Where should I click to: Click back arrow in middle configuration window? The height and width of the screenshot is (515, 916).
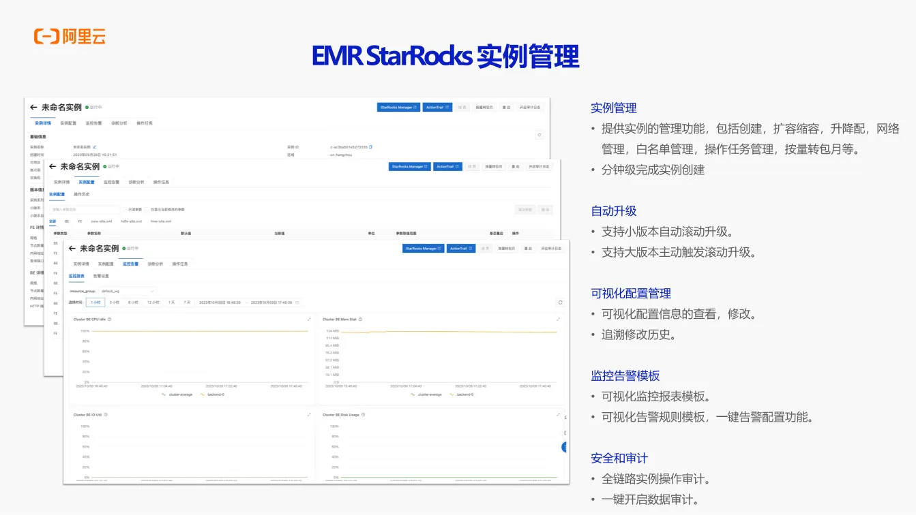53,167
